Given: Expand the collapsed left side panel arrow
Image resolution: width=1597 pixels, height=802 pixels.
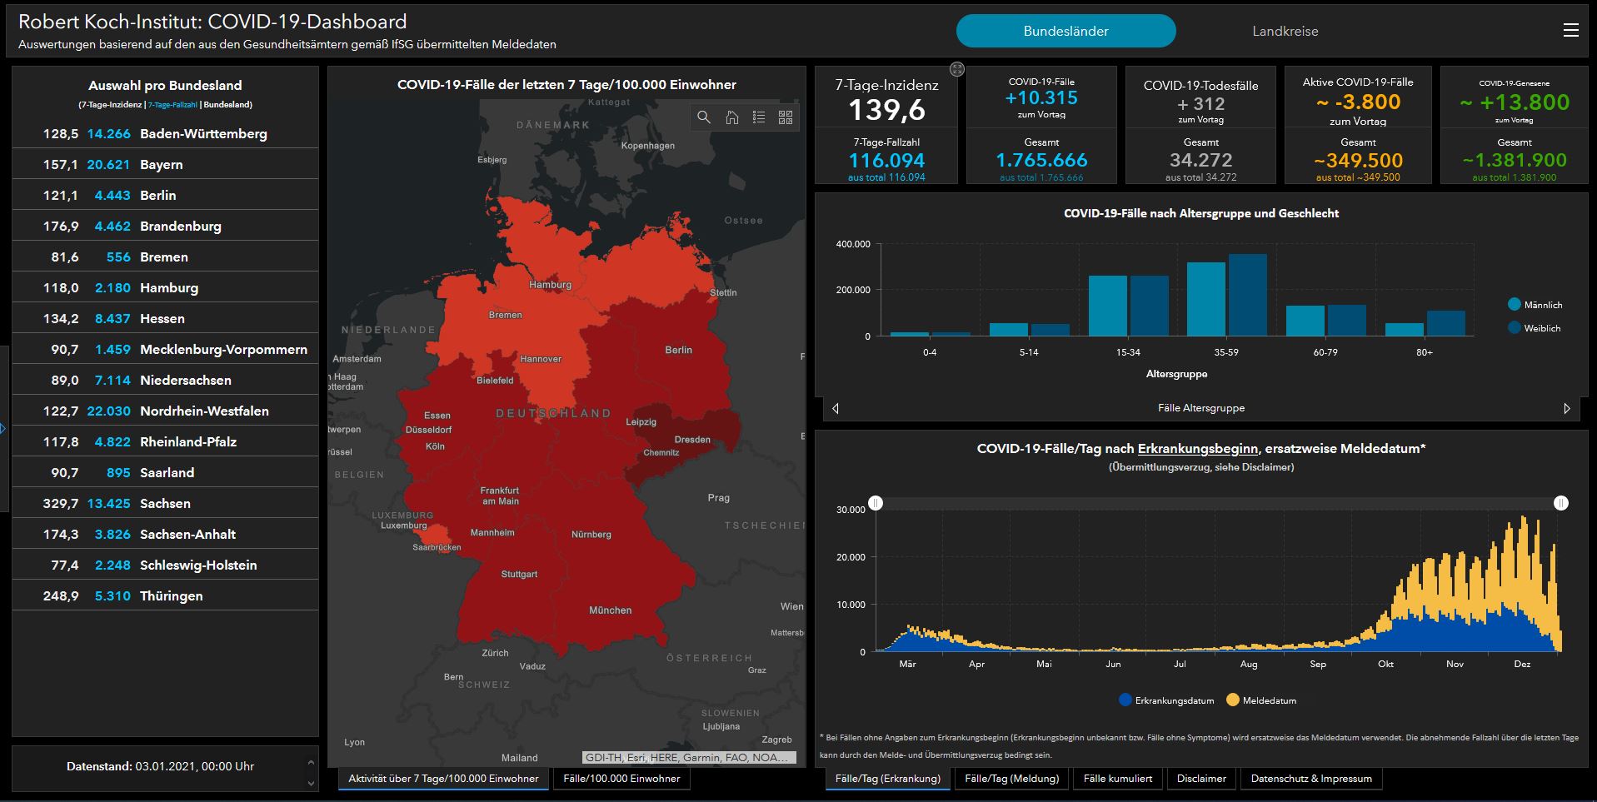Looking at the screenshot, I should pos(3,429).
